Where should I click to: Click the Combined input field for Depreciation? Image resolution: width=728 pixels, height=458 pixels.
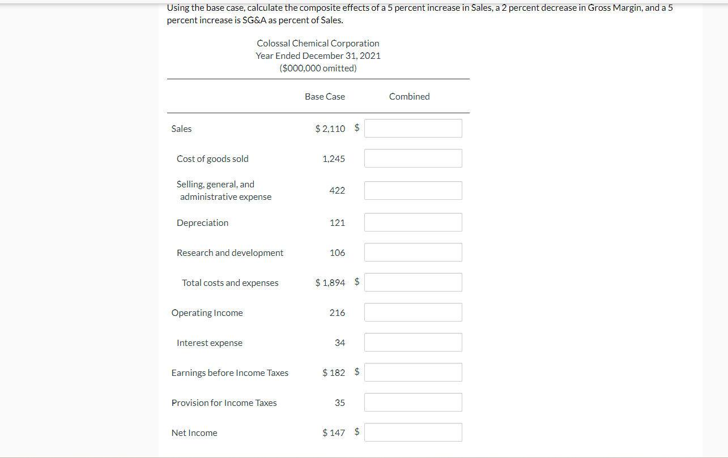pyautogui.click(x=413, y=222)
